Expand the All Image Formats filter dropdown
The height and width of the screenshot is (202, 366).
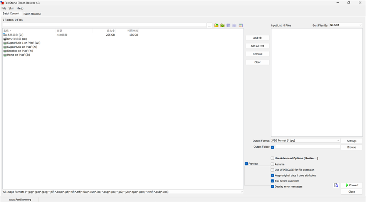[242, 192]
